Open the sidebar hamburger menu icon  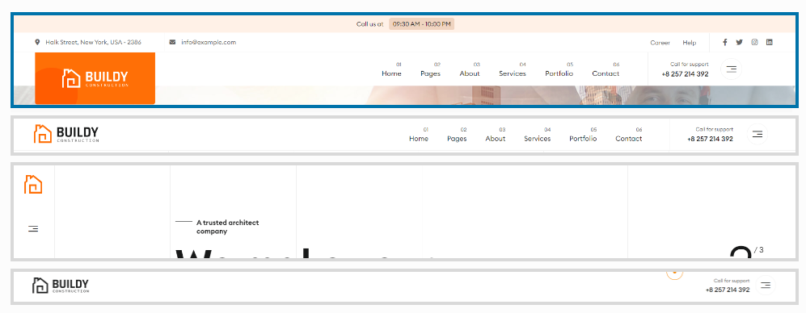click(x=33, y=229)
